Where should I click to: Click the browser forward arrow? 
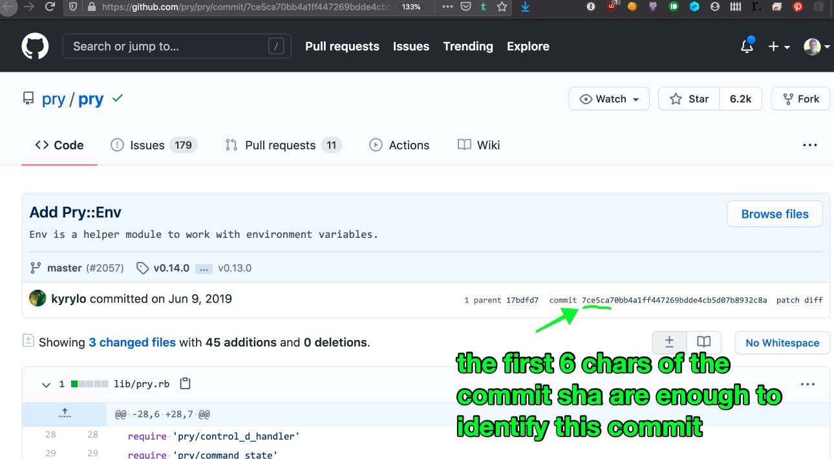[28, 6]
